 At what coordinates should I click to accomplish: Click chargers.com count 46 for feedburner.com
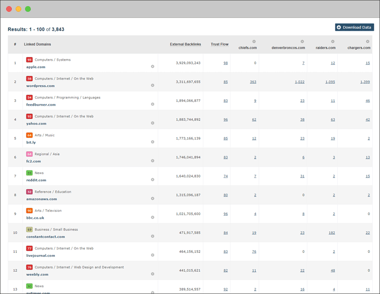tap(368, 101)
